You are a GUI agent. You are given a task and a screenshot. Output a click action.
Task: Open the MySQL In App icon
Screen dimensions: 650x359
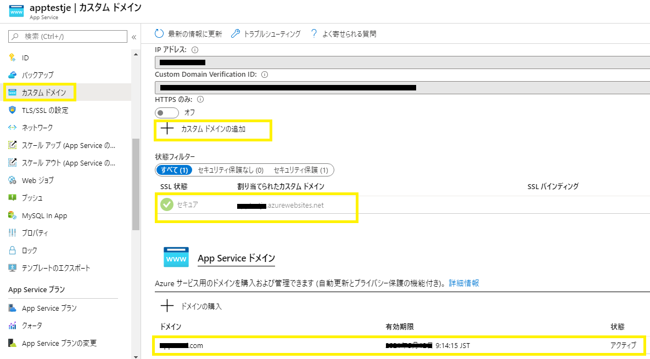13,215
